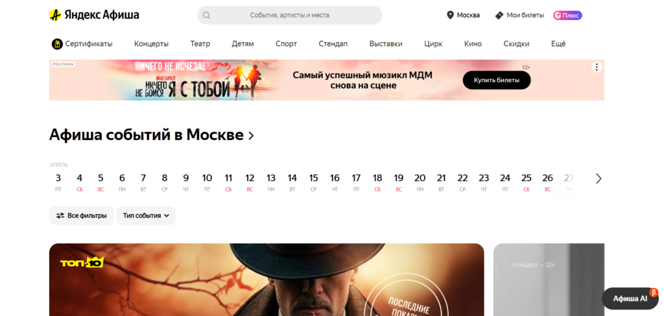Click the Купить билеты button
Viewport: 664px width, 316px height.
point(496,80)
